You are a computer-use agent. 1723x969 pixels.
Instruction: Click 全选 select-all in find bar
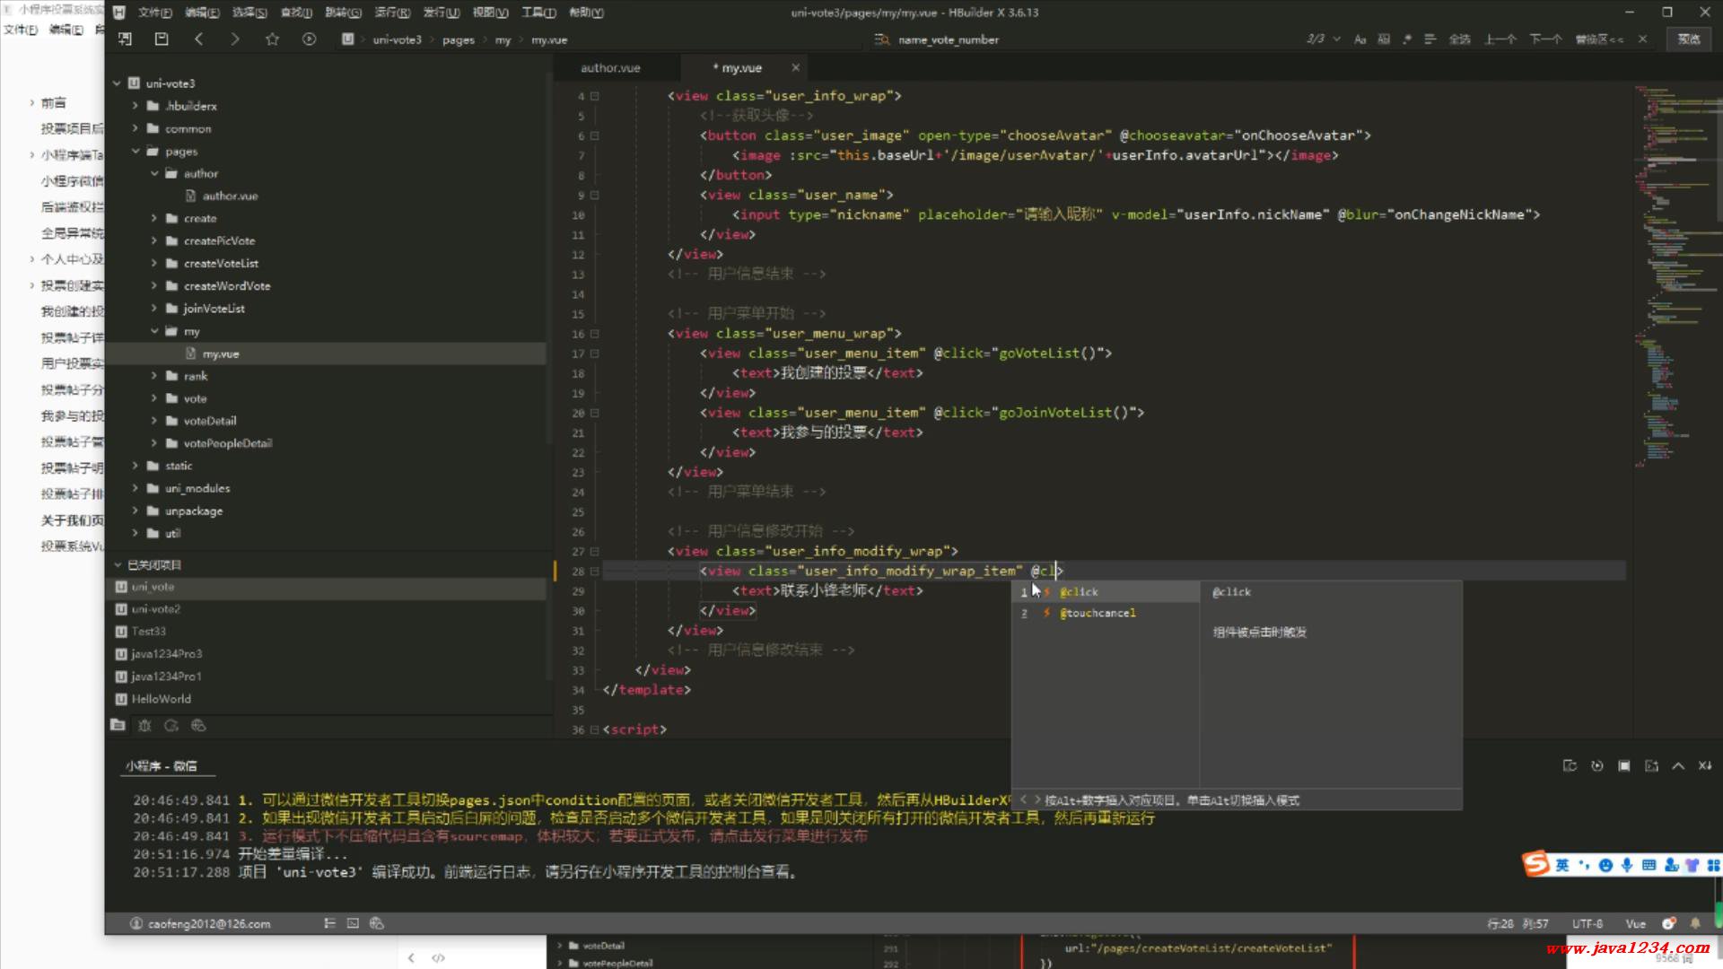click(1460, 39)
